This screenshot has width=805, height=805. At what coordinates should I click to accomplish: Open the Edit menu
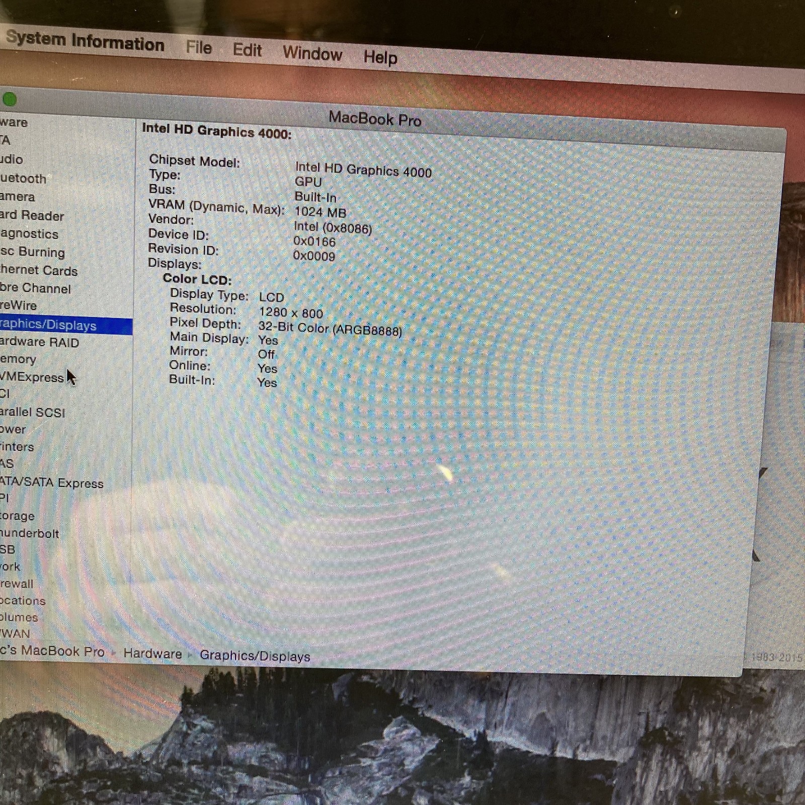[247, 50]
